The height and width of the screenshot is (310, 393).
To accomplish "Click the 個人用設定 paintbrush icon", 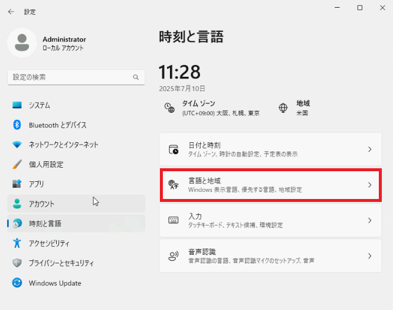I will click(17, 164).
